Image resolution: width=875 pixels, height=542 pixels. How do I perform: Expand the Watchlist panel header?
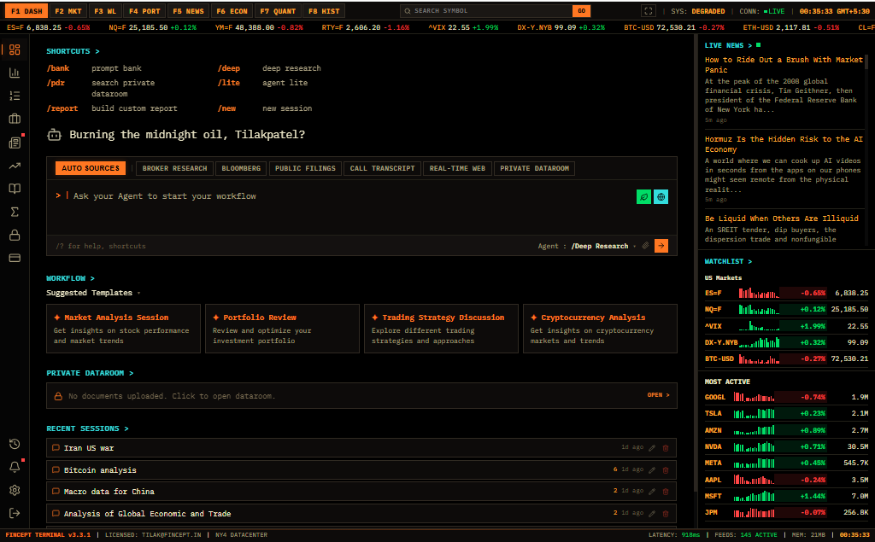point(728,261)
